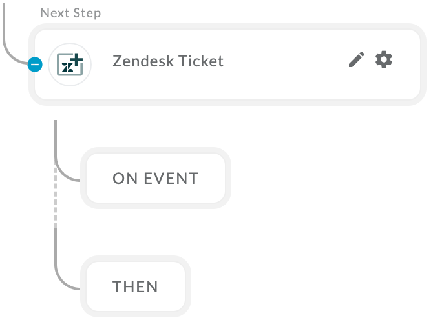Image resolution: width=433 pixels, height=320 pixels.
Task: Click the dashed connector below ON EVENT
Action: 56,195
